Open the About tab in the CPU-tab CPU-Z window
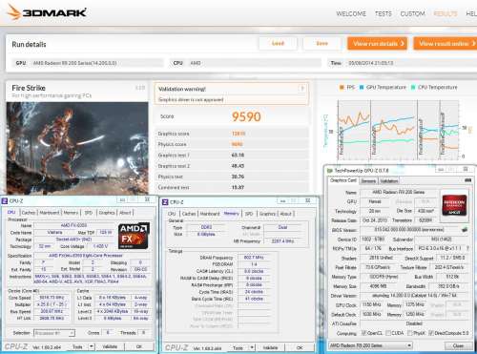The image size is (477, 354). tap(125, 213)
